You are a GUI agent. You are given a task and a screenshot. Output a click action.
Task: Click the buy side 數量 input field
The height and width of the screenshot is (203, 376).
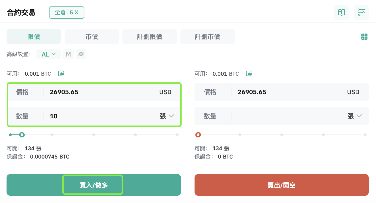pos(94,116)
